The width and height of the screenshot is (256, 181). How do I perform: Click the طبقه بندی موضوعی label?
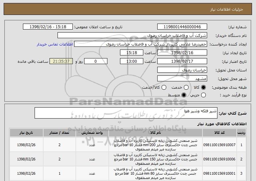pyautogui.click(x=229, y=88)
